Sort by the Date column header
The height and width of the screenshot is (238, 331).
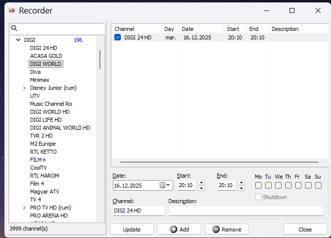(x=201, y=29)
